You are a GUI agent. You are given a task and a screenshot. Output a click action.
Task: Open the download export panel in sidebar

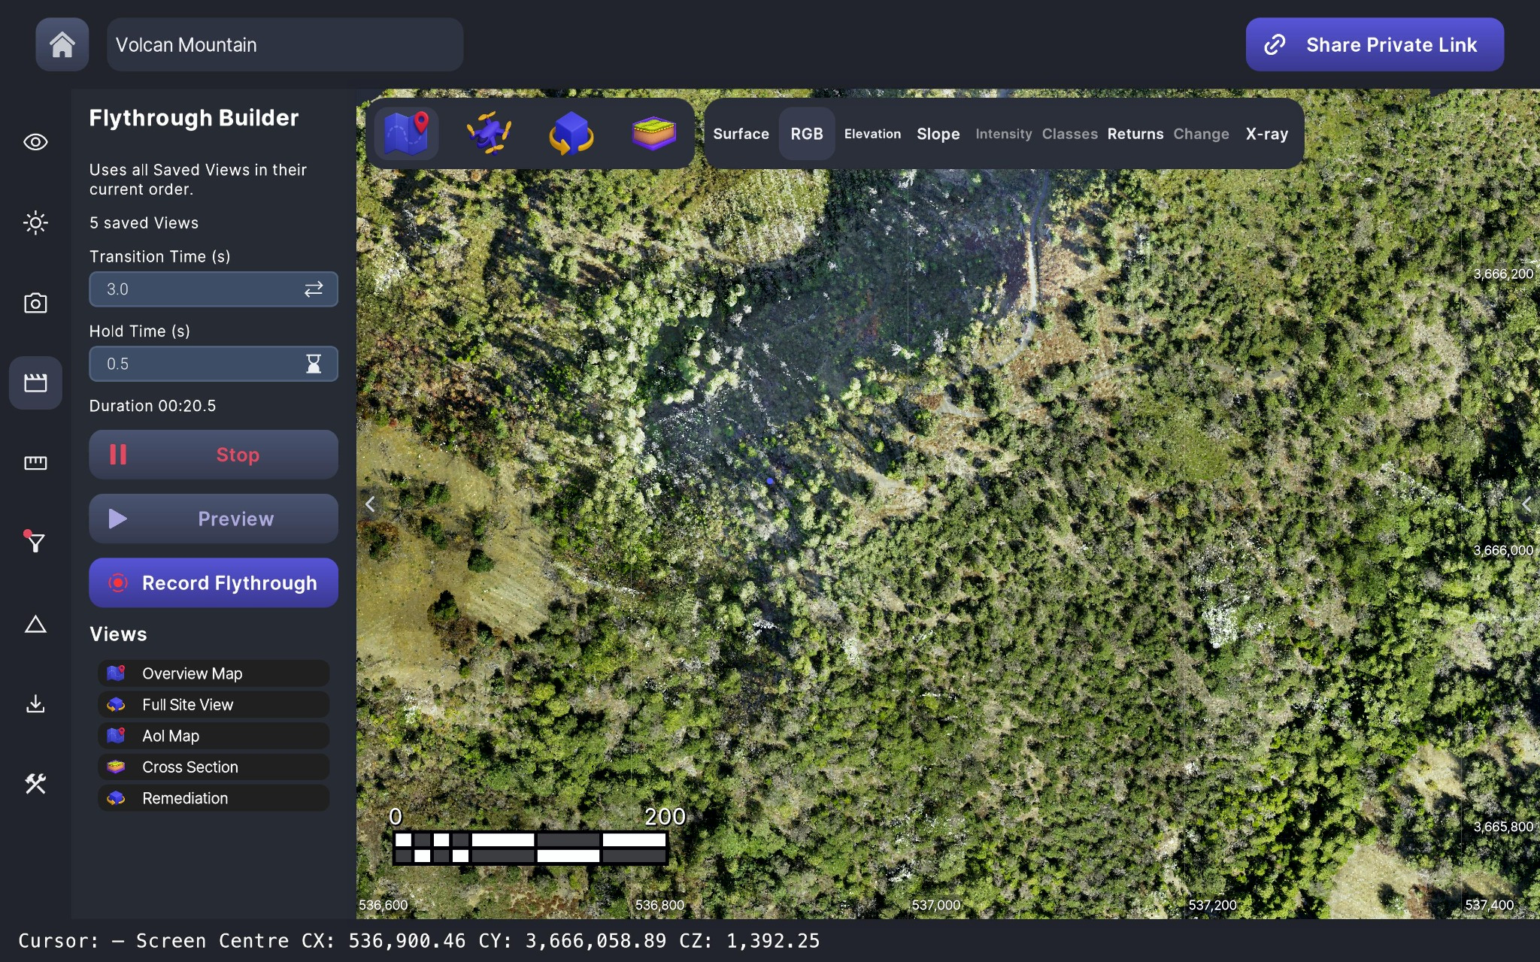(x=35, y=704)
